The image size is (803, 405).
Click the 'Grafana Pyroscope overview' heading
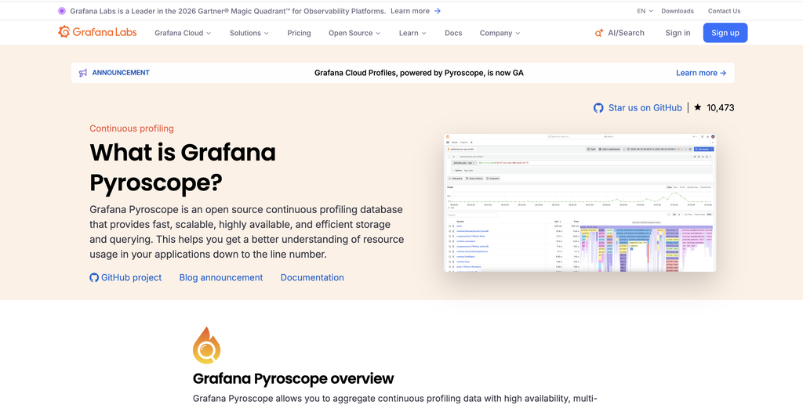click(x=293, y=379)
